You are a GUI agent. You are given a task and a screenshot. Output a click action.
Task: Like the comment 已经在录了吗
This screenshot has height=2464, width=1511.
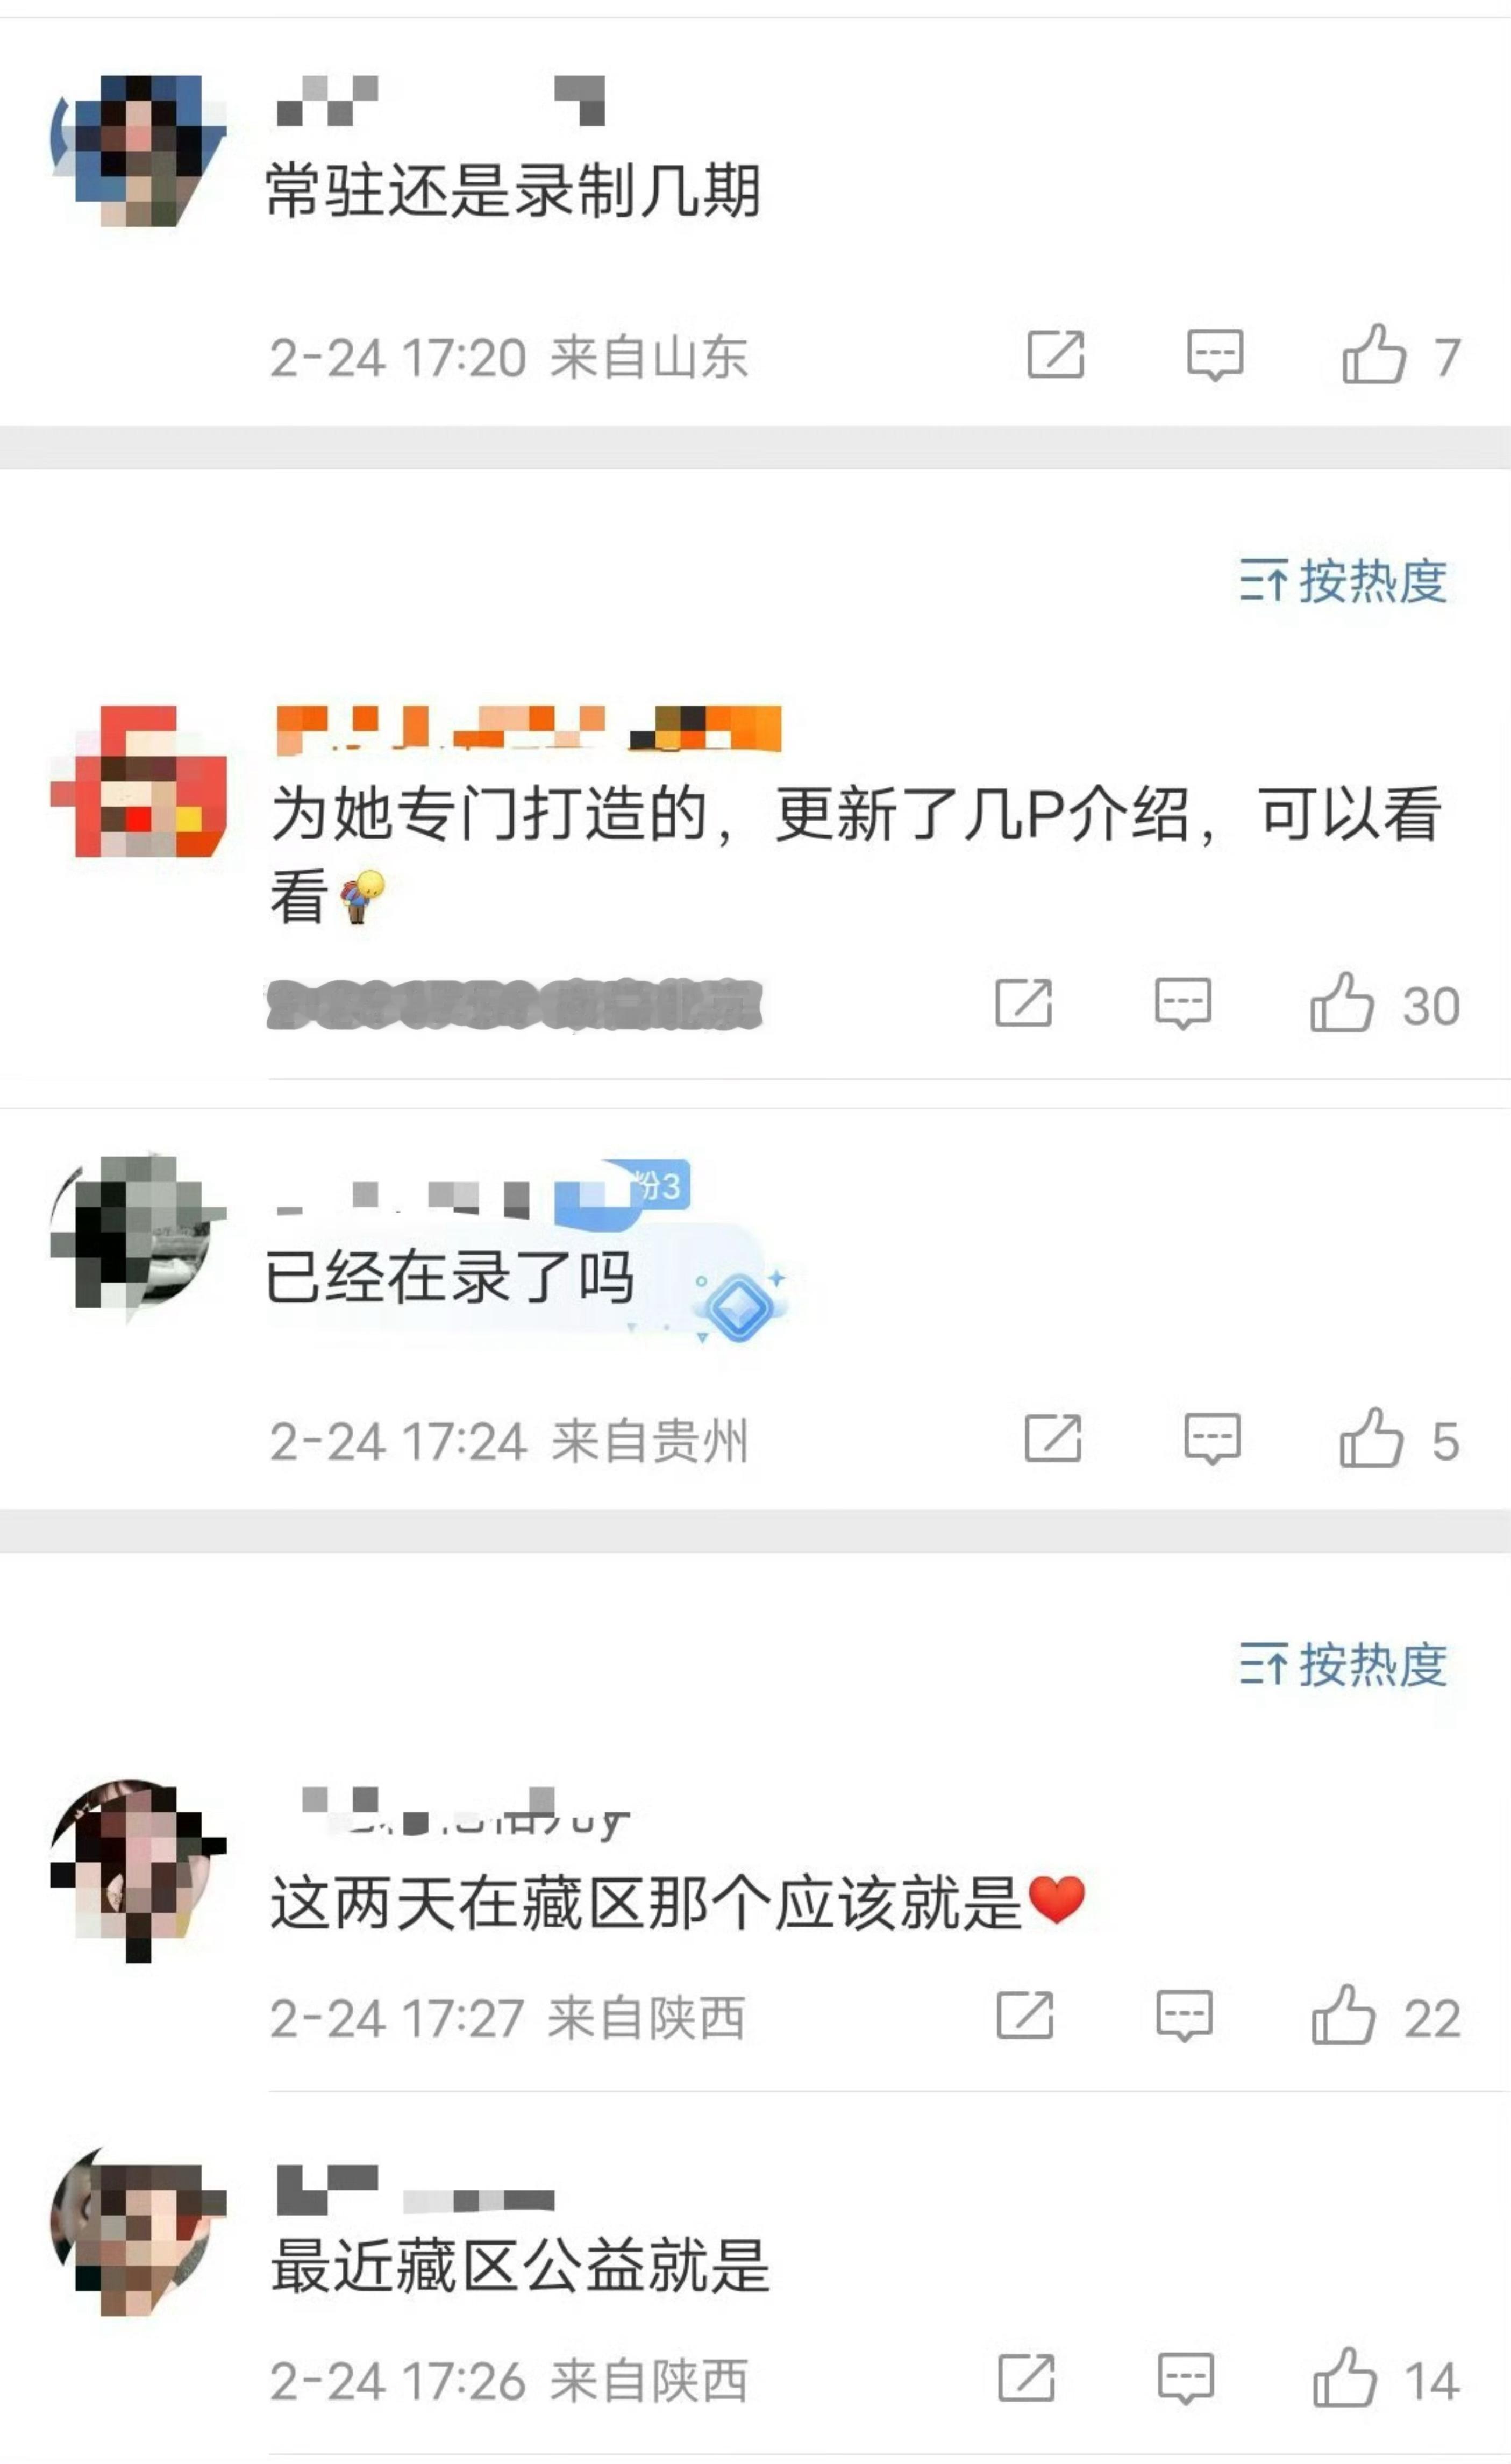[1371, 1439]
